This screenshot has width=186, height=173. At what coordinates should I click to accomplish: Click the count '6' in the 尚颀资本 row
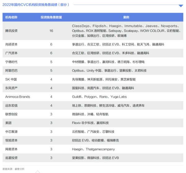51,44
